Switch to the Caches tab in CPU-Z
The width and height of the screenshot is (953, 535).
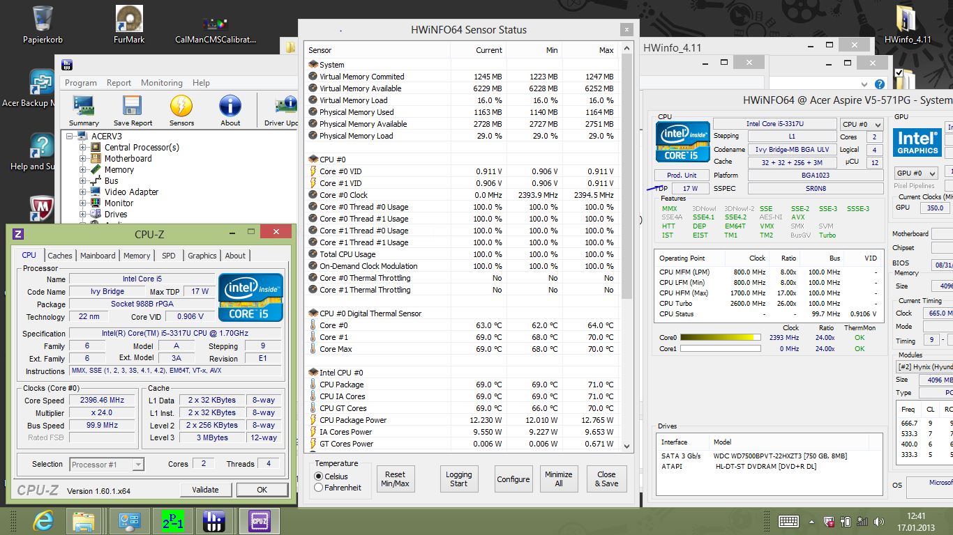click(x=60, y=256)
